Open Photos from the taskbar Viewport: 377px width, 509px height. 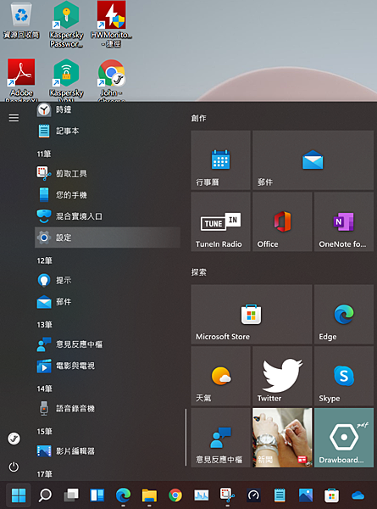(306, 495)
